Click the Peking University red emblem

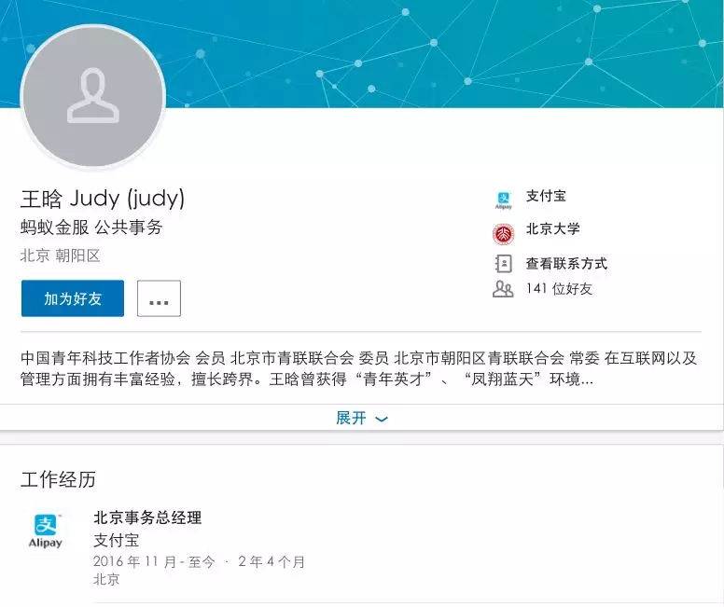click(503, 233)
